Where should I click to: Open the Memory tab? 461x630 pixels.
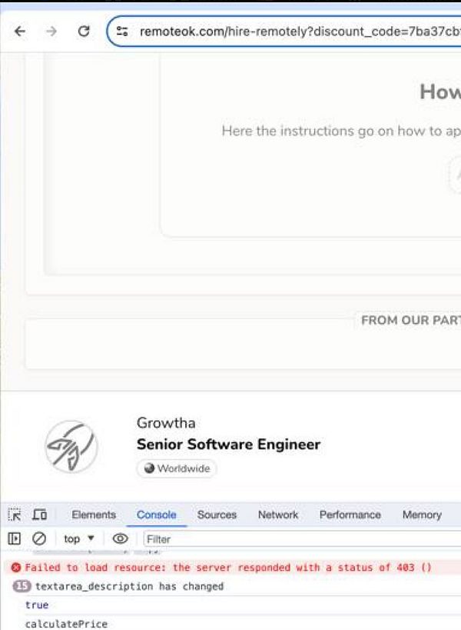click(x=422, y=515)
